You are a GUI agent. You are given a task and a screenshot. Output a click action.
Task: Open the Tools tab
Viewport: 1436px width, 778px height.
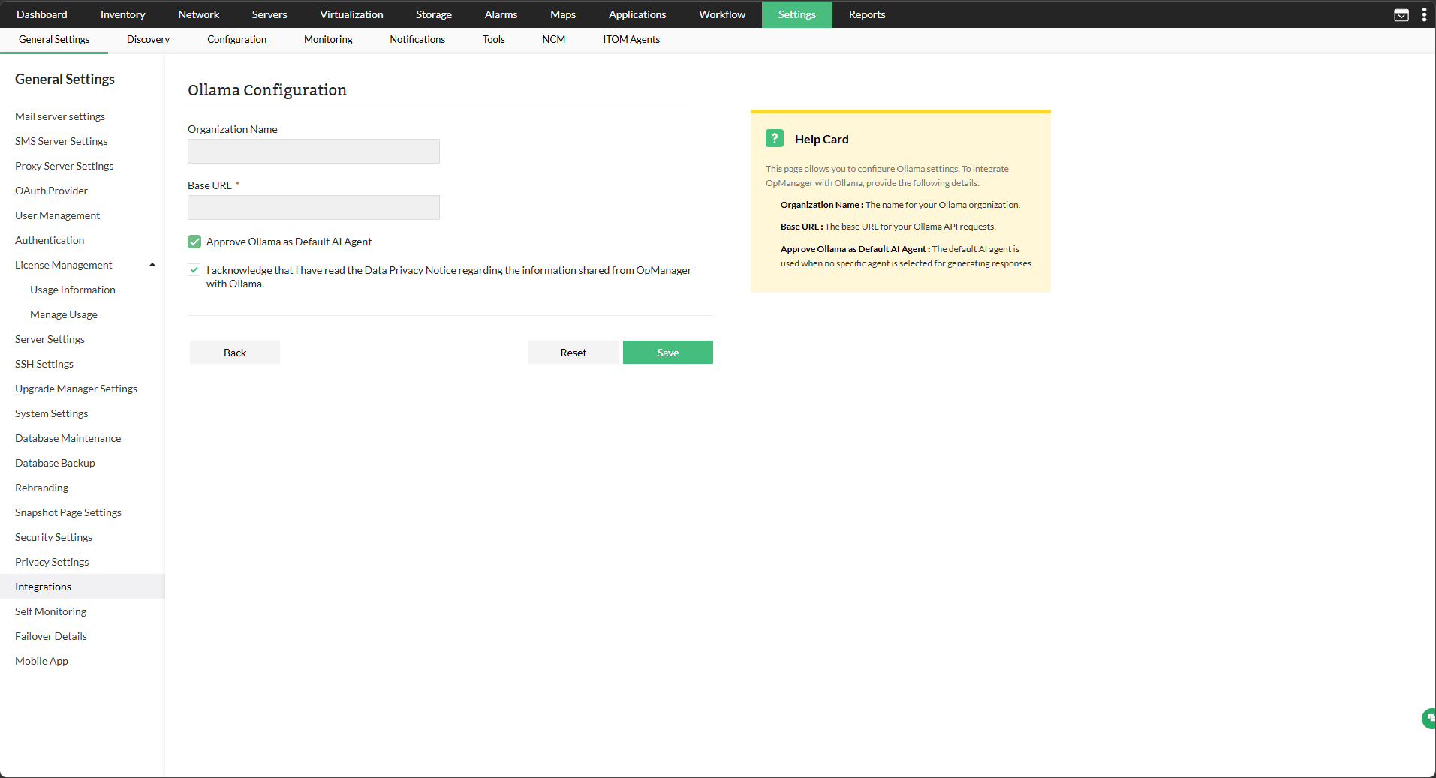pos(493,39)
